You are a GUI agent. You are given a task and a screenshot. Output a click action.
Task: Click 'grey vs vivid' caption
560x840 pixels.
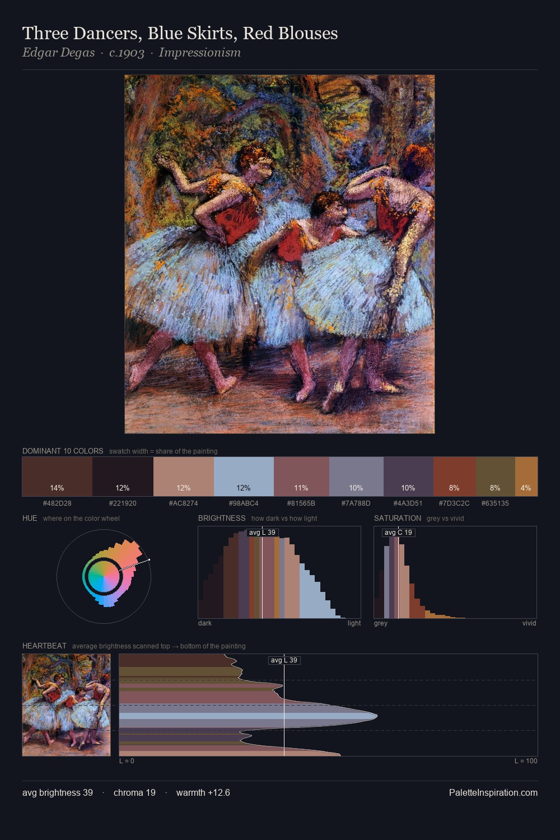click(x=445, y=518)
